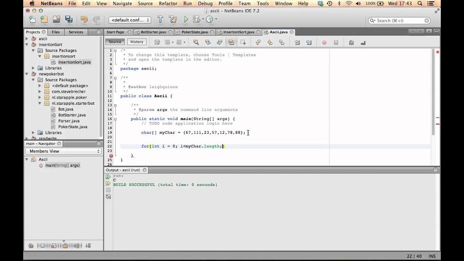Toggle Show Fields filter in Navigator
This screenshot has height=261, width=464.
coord(42,245)
